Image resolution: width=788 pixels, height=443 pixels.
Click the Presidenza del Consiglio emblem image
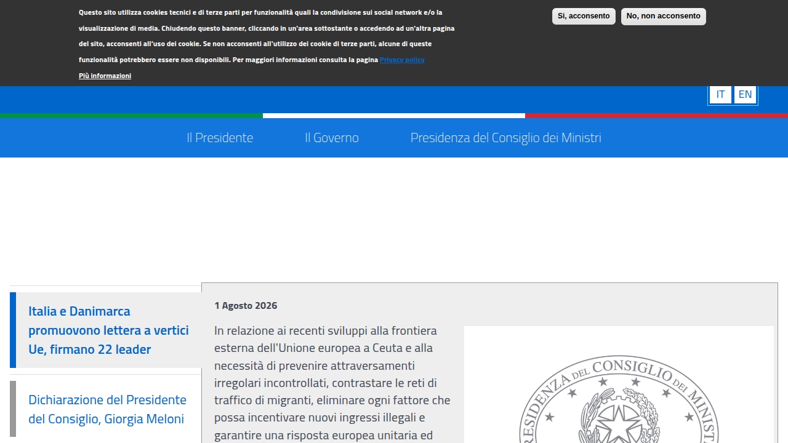(x=619, y=385)
